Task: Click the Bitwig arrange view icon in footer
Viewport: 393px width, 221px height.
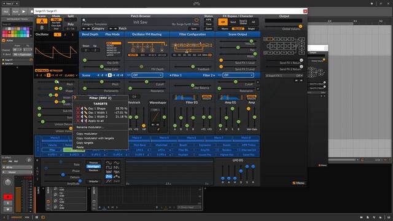Action: (x=37, y=217)
